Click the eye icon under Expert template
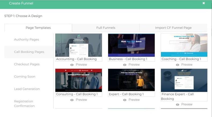This screenshot has width=212, height=117. tap(125, 100)
